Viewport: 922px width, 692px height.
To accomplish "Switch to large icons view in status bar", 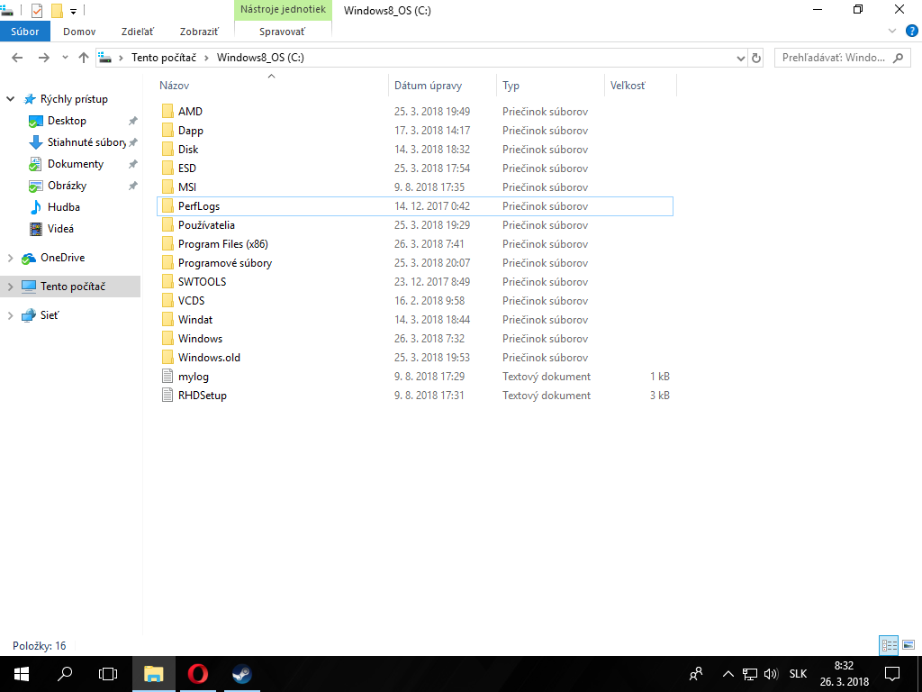I will pyautogui.click(x=908, y=645).
